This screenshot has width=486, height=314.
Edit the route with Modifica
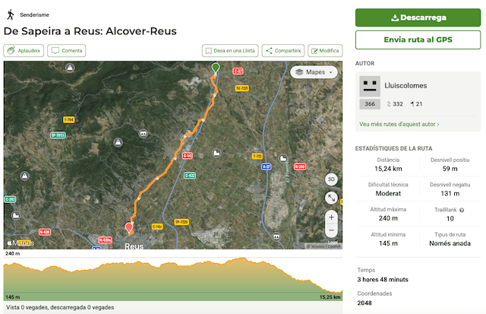coord(324,51)
